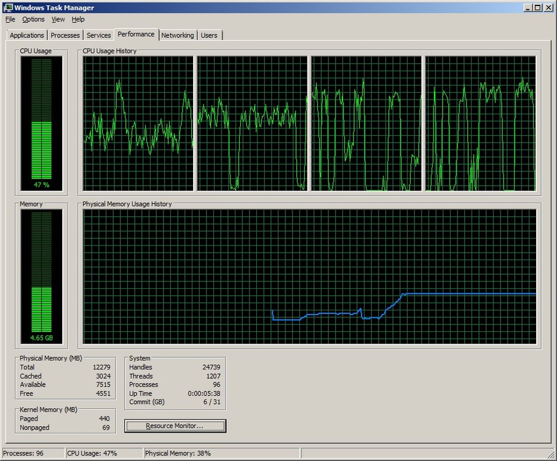Open the Help menu

coord(78,19)
